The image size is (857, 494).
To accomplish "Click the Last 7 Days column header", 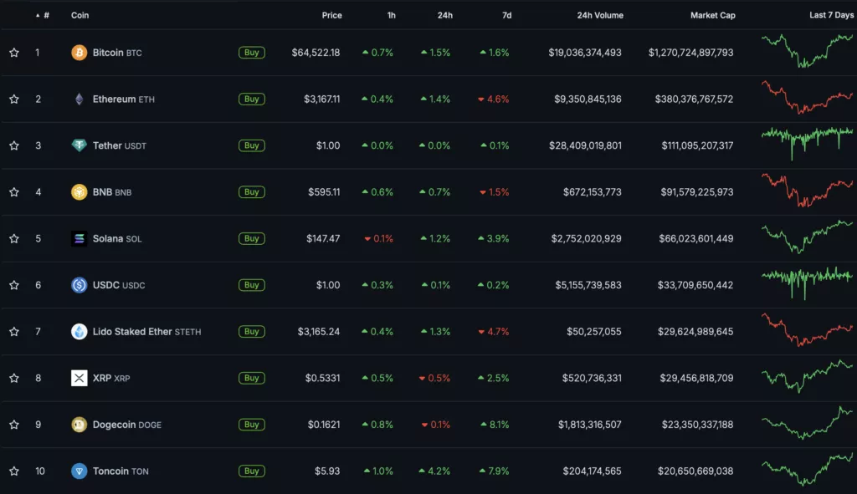I will [x=831, y=15].
